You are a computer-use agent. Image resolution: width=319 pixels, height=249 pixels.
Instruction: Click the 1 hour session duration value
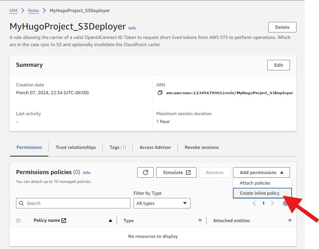point(163,121)
